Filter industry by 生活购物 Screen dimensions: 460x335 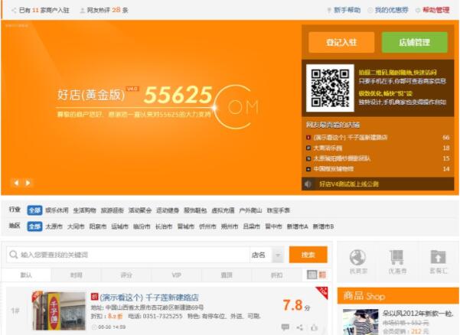(x=84, y=210)
